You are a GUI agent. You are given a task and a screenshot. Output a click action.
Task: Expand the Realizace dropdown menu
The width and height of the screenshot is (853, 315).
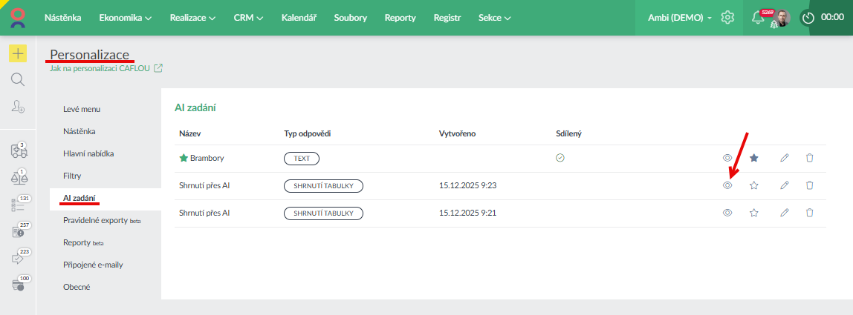[192, 18]
